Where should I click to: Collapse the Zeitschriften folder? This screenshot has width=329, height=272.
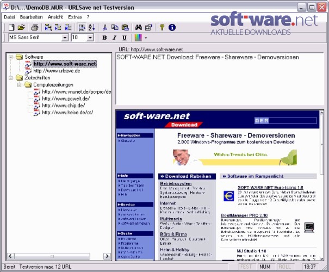tap(11, 78)
